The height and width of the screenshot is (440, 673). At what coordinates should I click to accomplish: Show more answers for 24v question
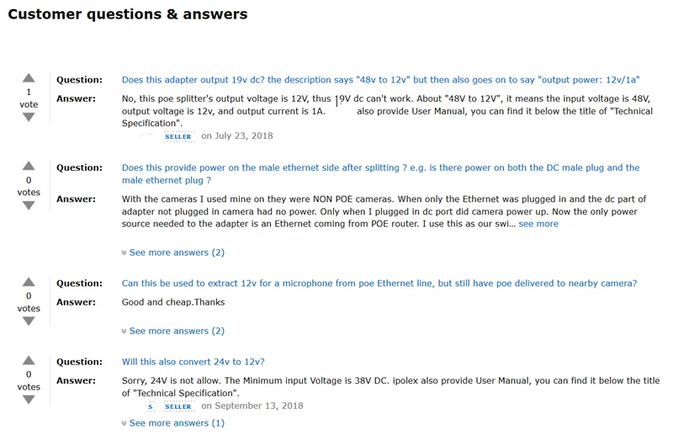pyautogui.click(x=173, y=423)
